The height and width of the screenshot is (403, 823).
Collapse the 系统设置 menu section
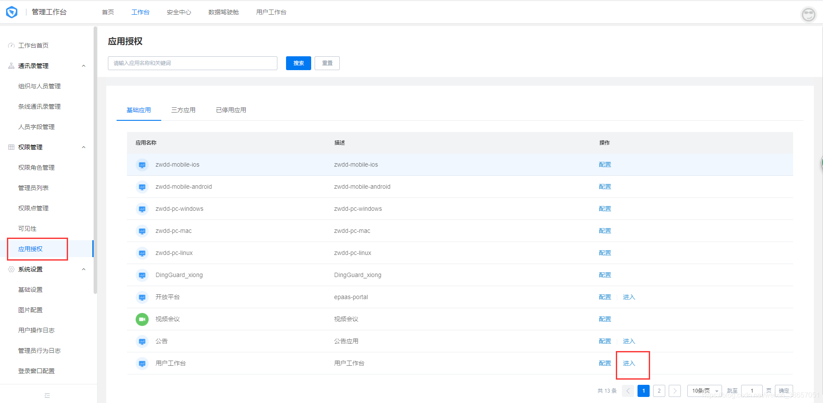click(x=84, y=269)
